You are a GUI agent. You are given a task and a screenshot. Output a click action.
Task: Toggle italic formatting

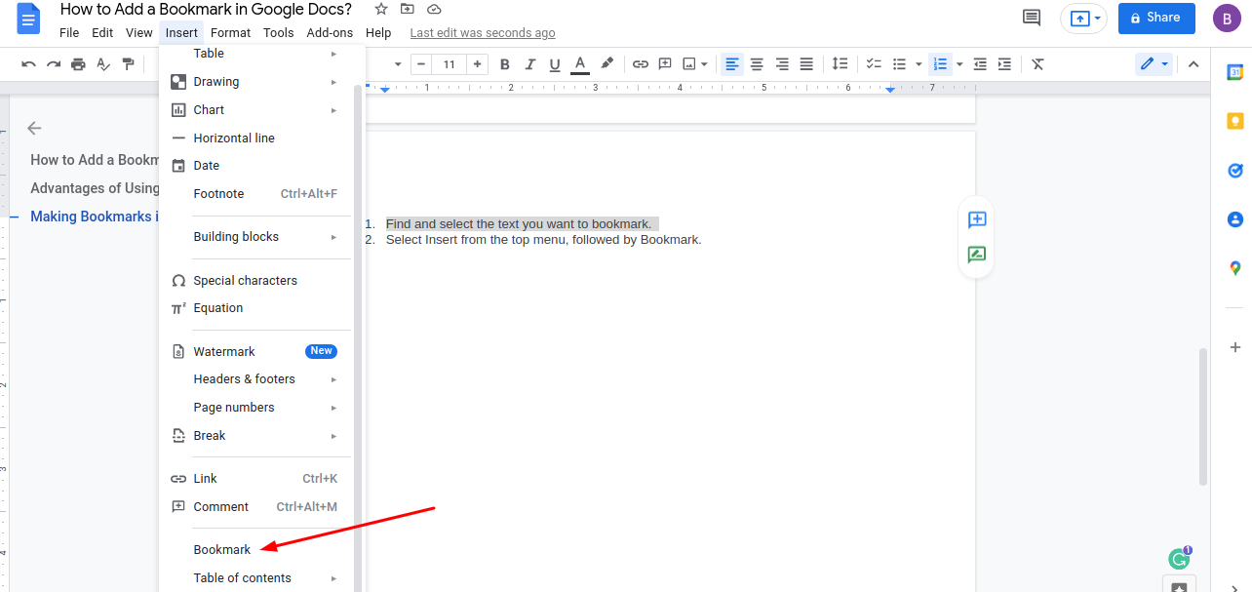click(529, 64)
